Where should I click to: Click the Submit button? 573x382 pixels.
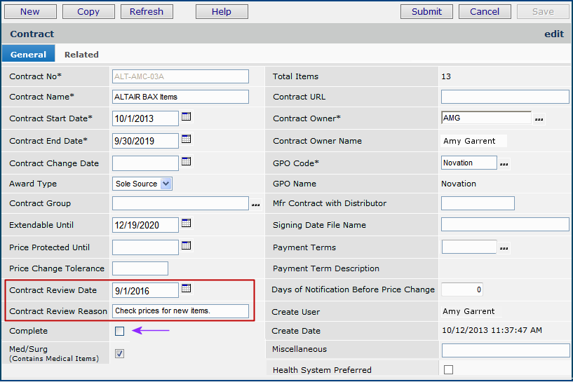coord(426,11)
